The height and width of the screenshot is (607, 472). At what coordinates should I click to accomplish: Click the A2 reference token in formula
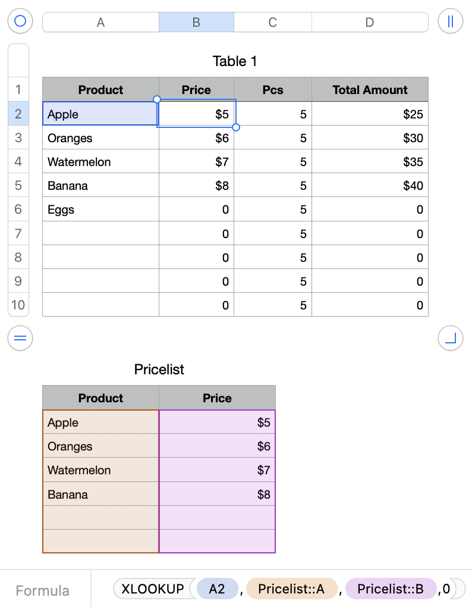click(217, 589)
